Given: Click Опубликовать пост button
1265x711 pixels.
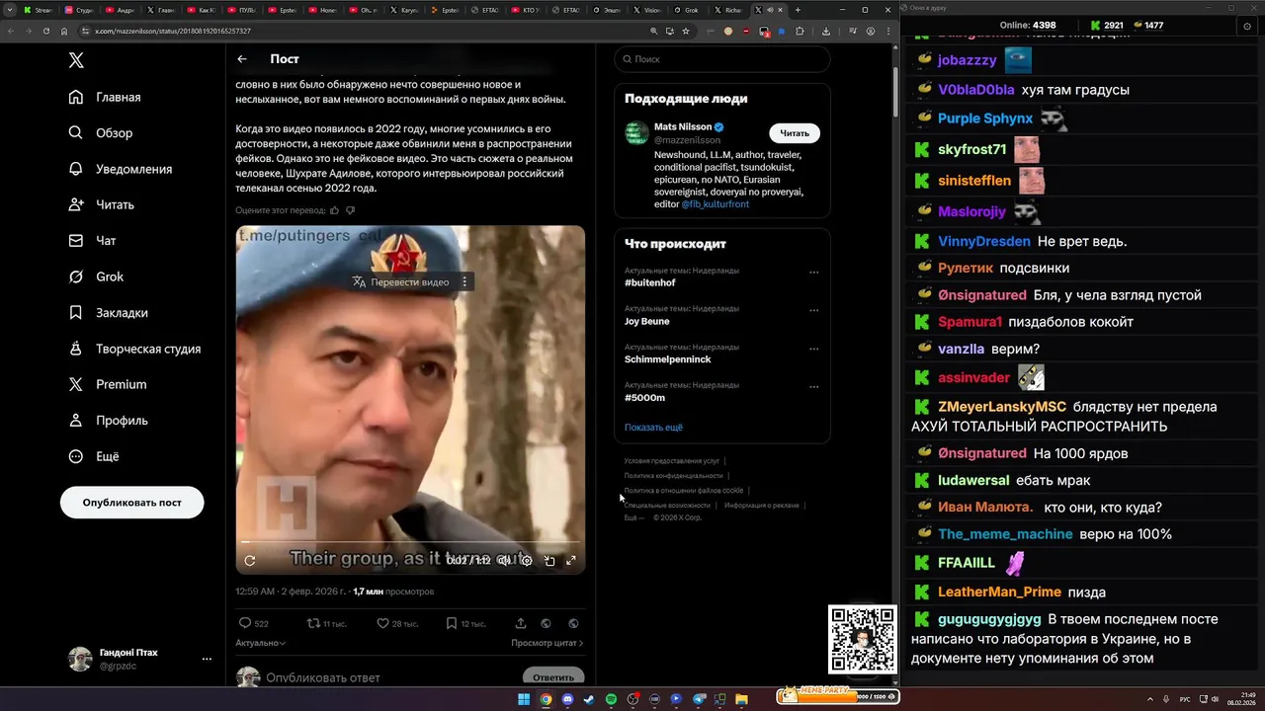Looking at the screenshot, I should (x=132, y=502).
